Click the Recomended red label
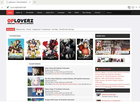 [x=10, y=29]
